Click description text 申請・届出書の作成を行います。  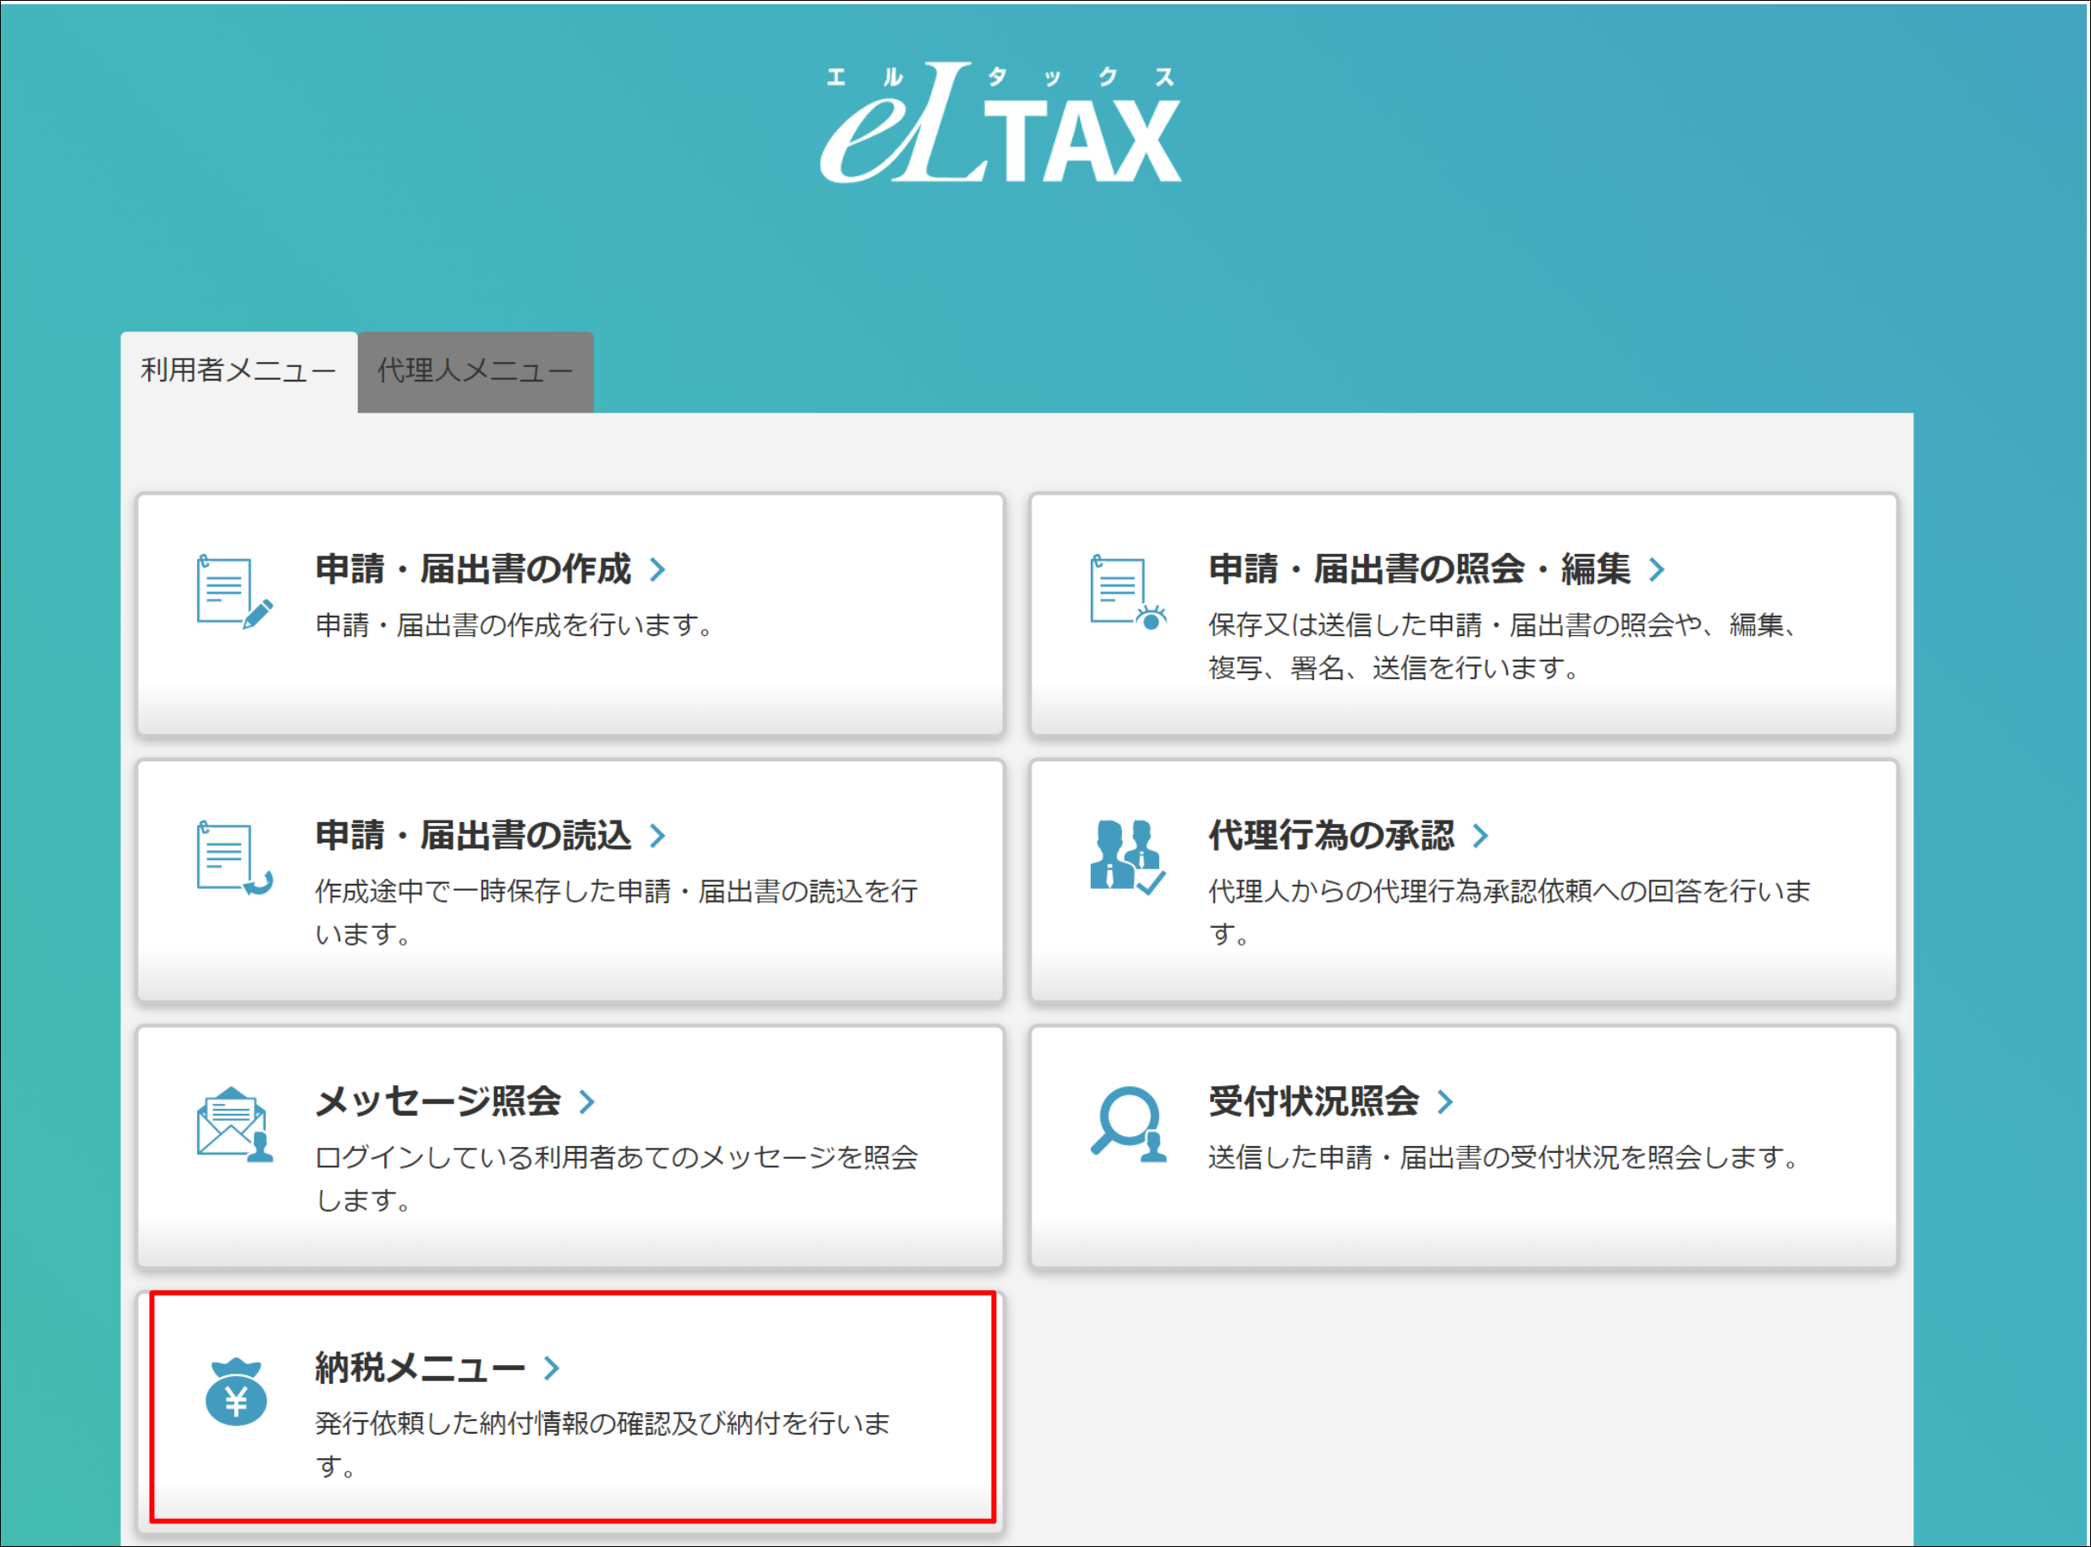pos(516,624)
